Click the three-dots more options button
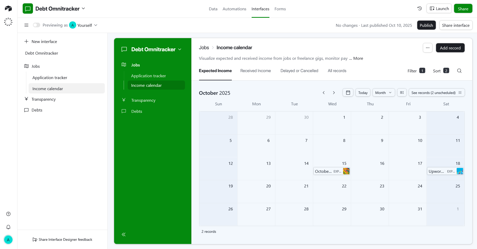 click(x=428, y=48)
